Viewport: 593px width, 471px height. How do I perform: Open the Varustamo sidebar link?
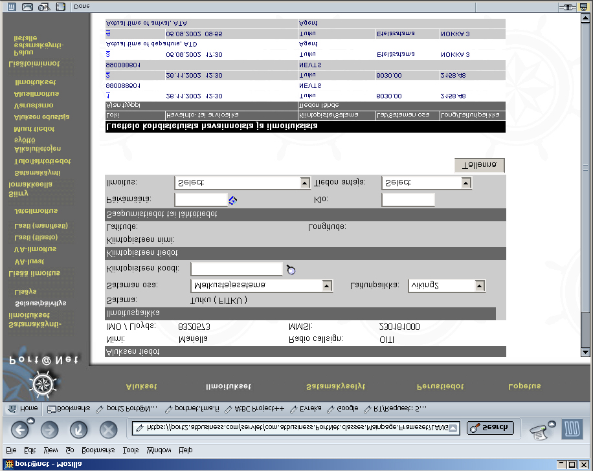click(x=34, y=105)
